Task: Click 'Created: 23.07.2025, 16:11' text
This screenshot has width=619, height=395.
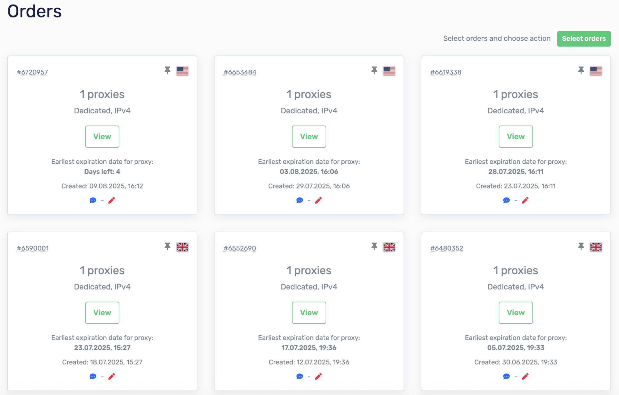Action: coord(516,186)
